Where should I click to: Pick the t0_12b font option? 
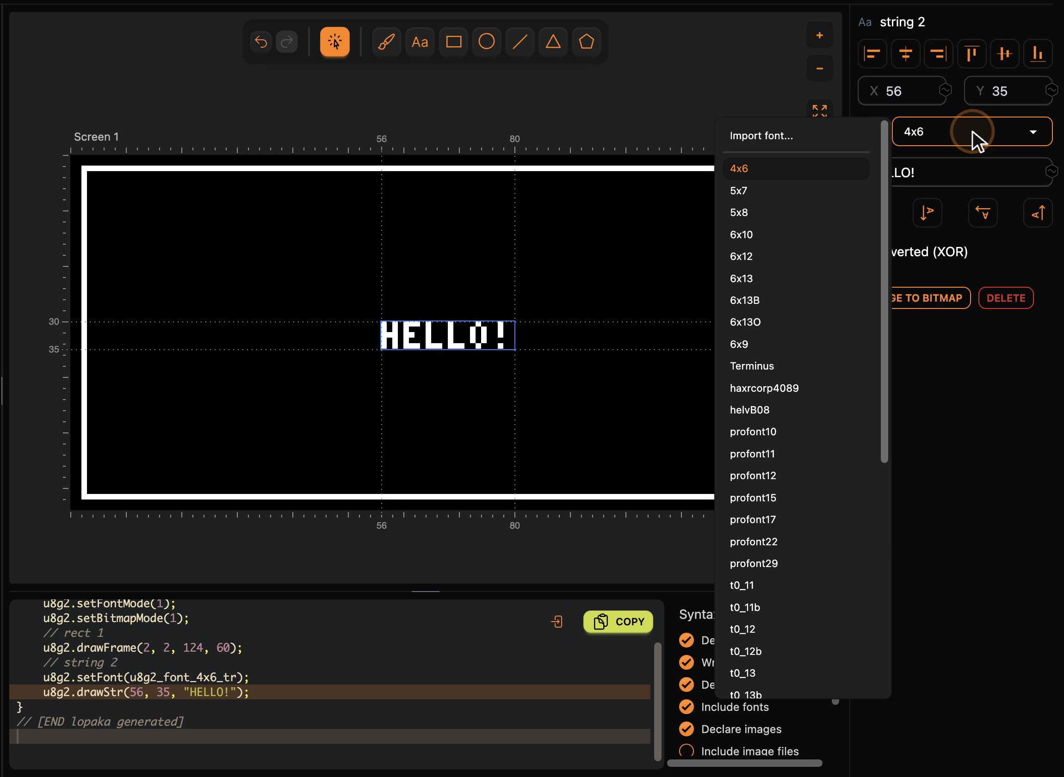[x=796, y=651]
